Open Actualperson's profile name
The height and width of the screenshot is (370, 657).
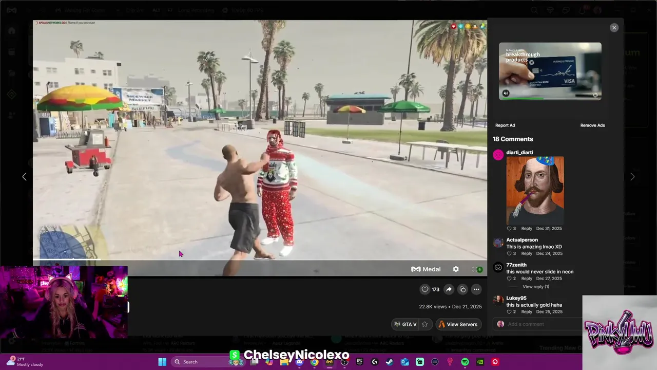click(522, 240)
